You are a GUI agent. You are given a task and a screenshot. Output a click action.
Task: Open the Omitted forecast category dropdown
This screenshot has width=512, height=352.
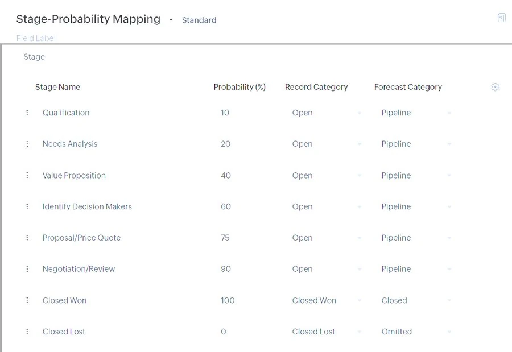point(416,332)
